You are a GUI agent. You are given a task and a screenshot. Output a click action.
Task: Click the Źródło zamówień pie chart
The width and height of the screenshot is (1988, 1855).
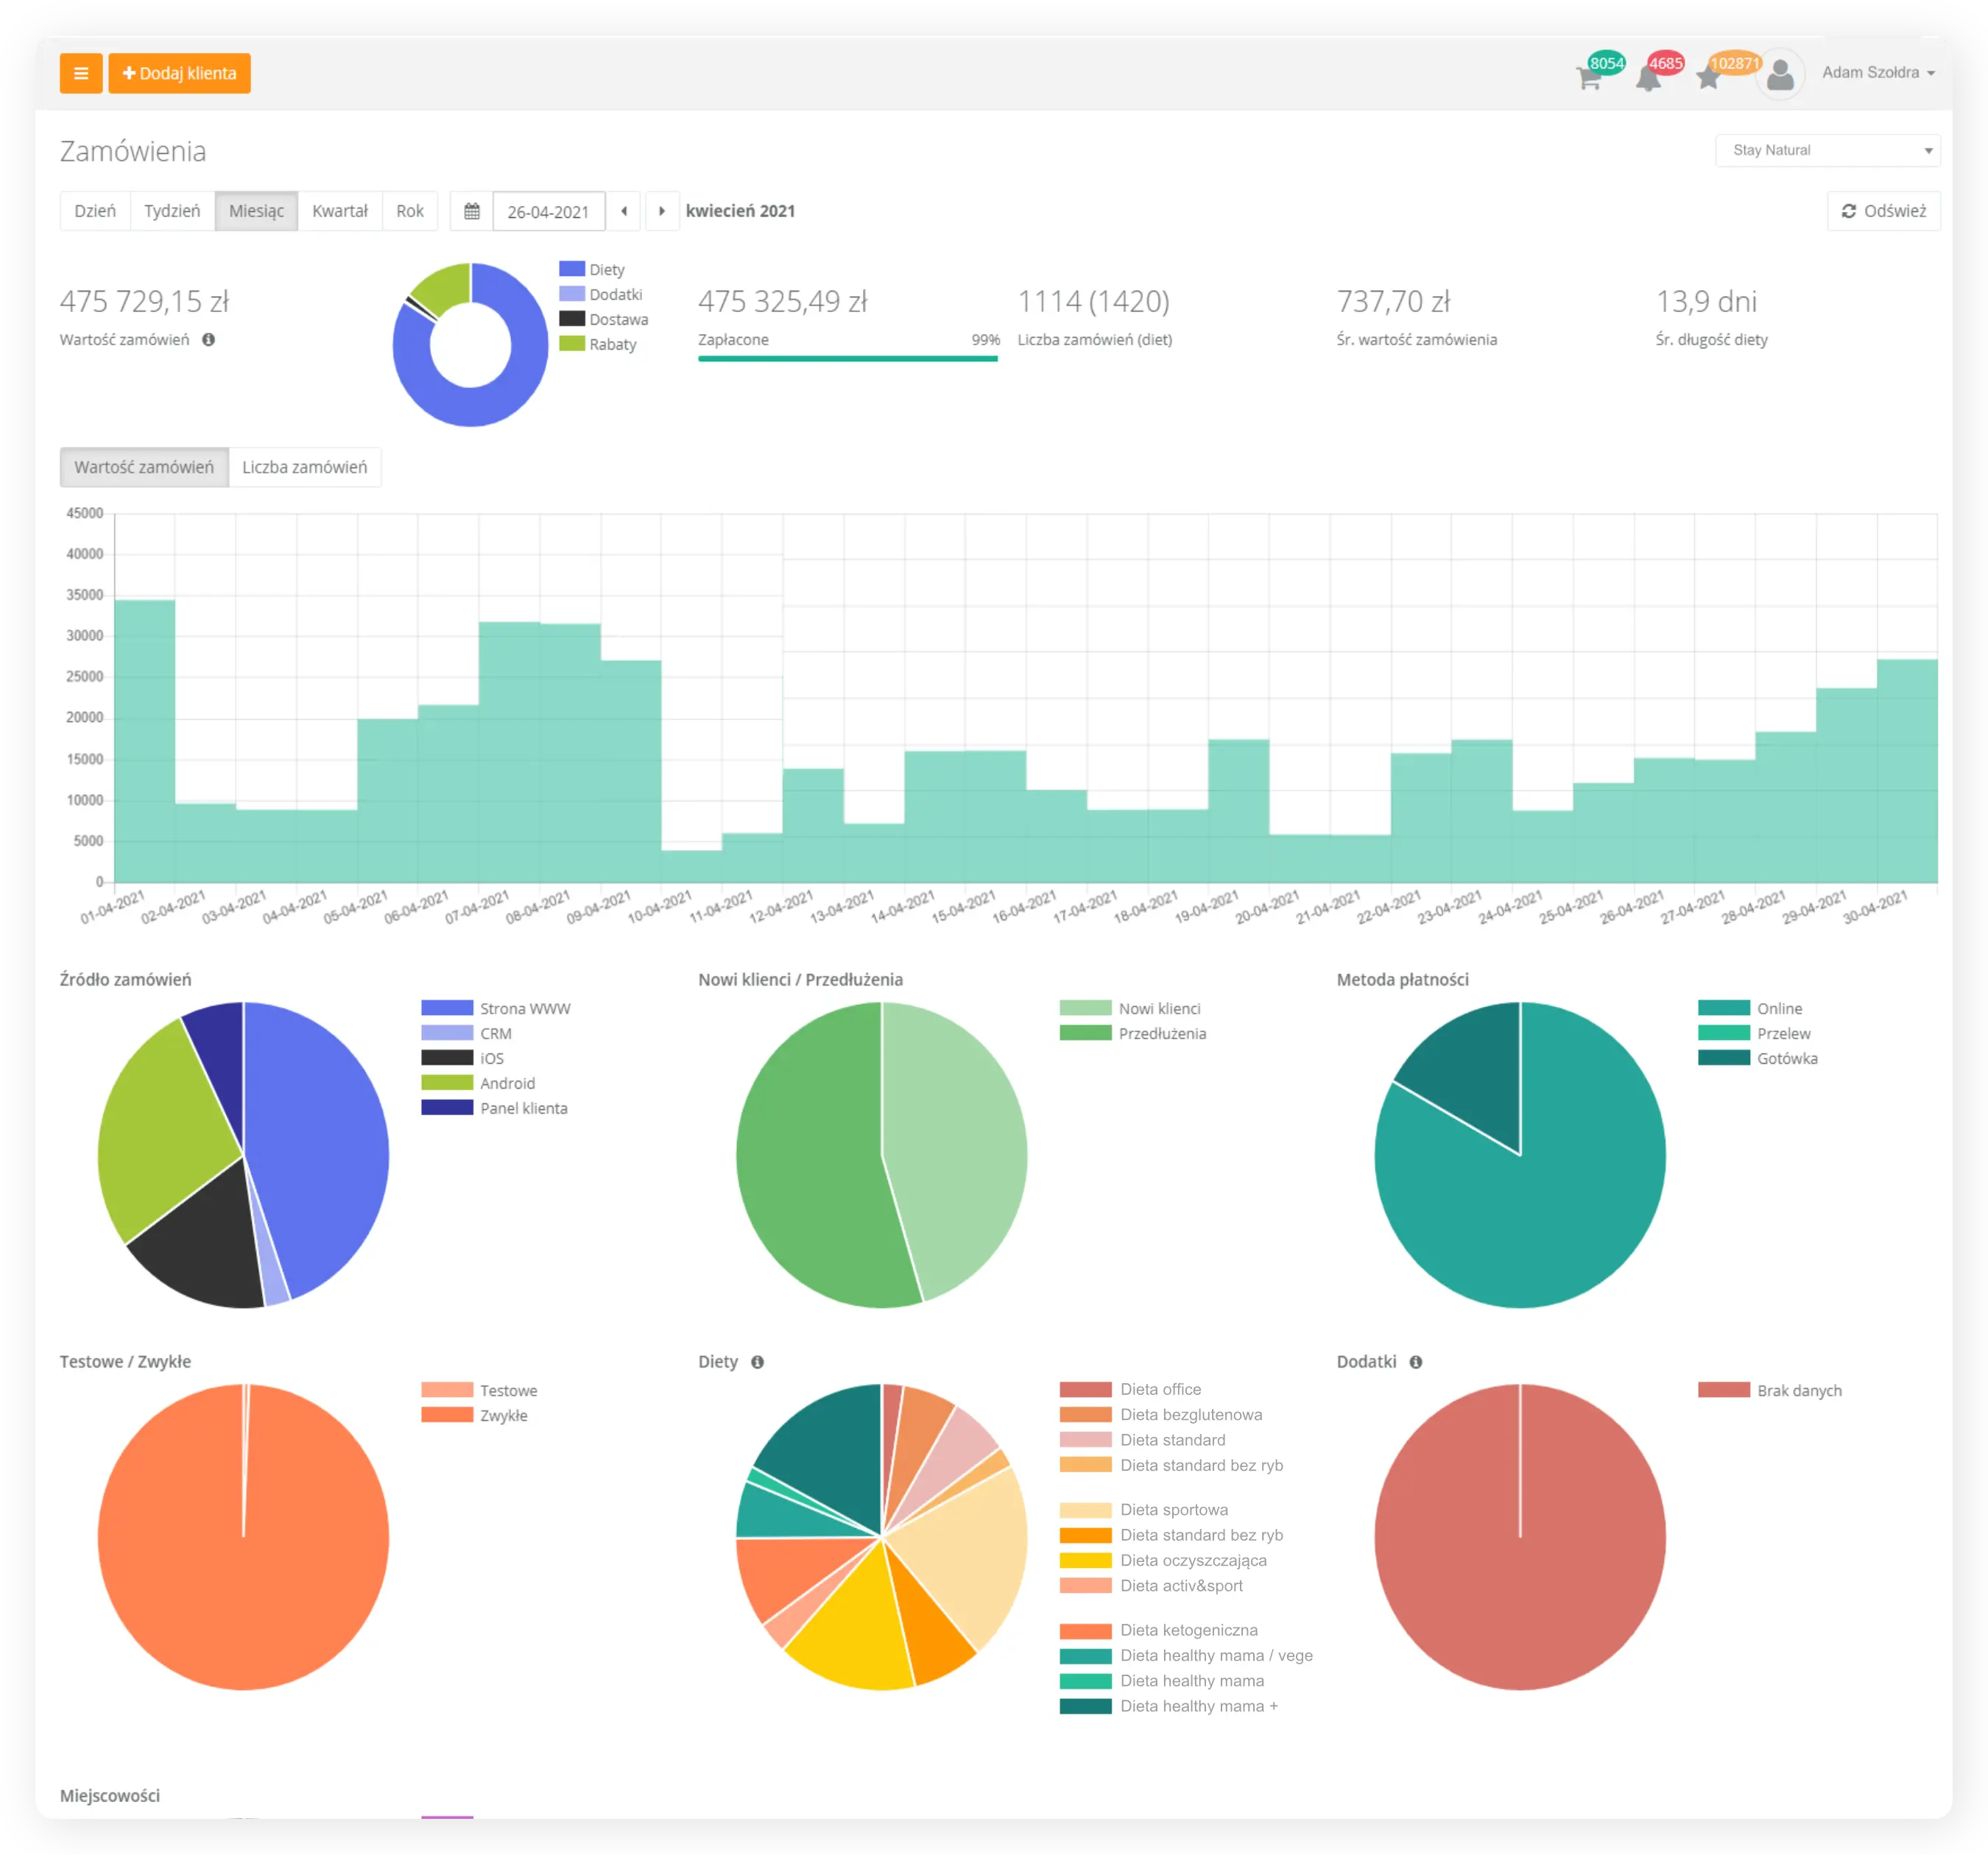click(243, 1155)
